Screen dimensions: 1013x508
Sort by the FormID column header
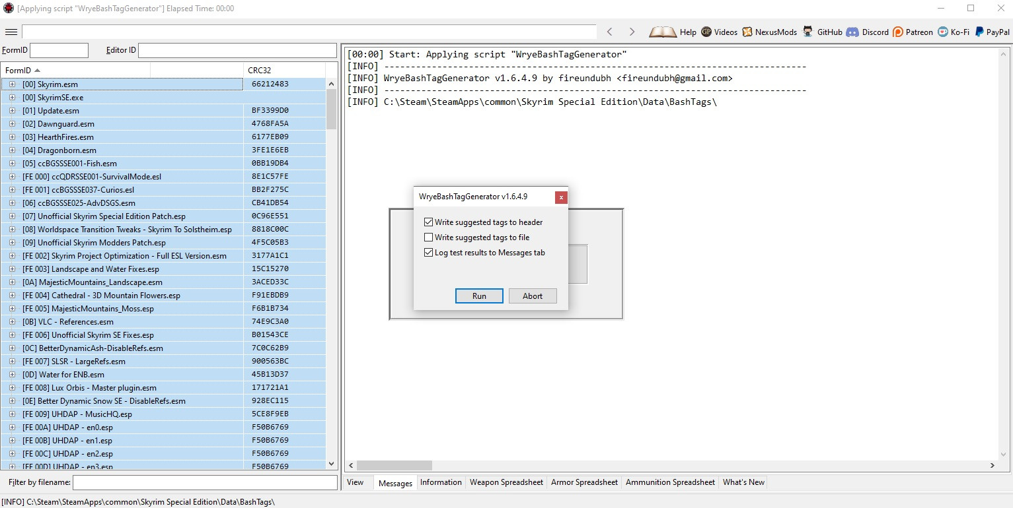tap(75, 70)
